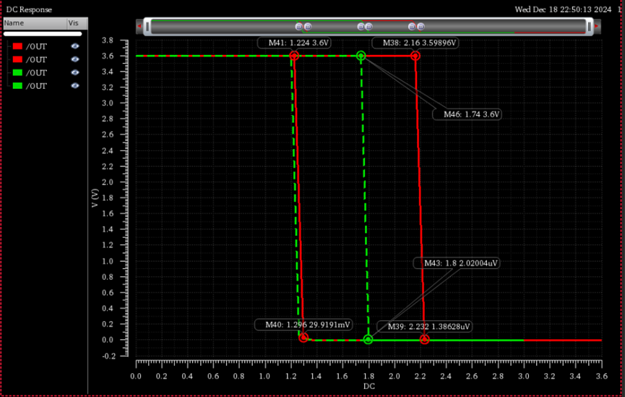The height and width of the screenshot is (397, 625).
Task: Select bottom green /OUT trace name in legend
Action: pos(36,86)
